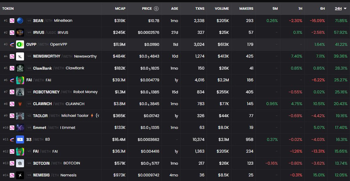The image size is (350, 181).
Task: Open the FAI token logo in row #6
Action: (20, 80)
